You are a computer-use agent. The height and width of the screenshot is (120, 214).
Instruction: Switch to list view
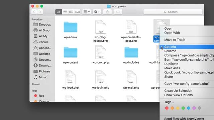pos(65,12)
